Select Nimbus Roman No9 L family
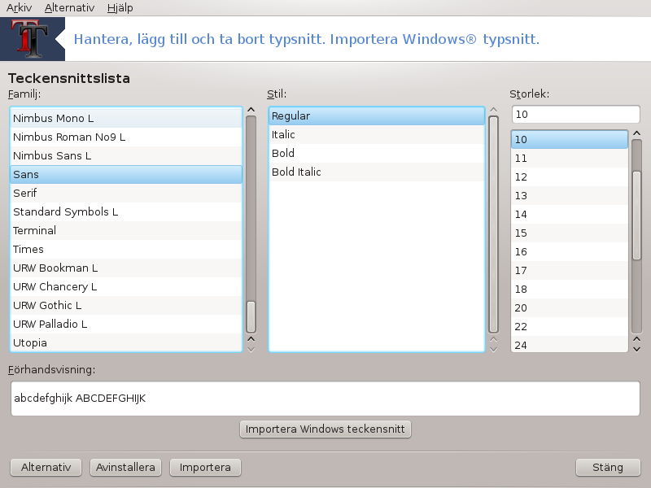 (x=126, y=137)
